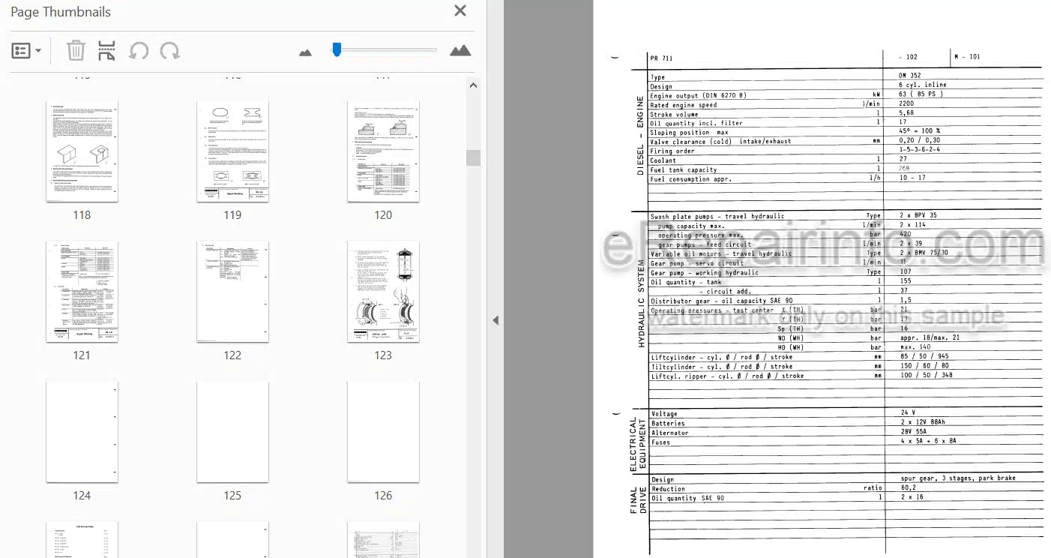1051x558 pixels.
Task: Click '28V 55A' alternator value
Action: point(914,432)
